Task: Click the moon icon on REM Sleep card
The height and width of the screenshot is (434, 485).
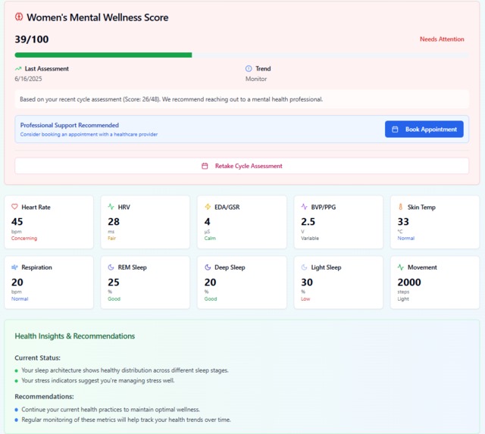Action: (111, 267)
